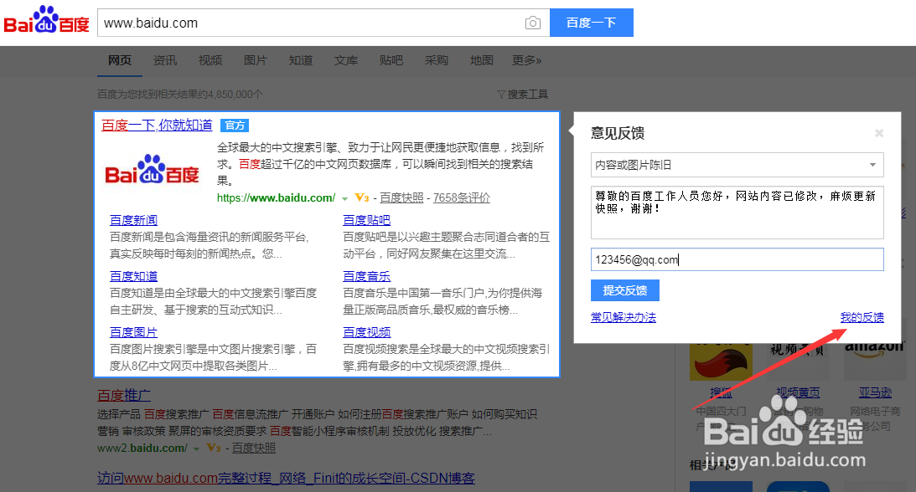This screenshot has height=492, width=916.
Task: Open the 我的反馈 link
Action: coord(862,317)
